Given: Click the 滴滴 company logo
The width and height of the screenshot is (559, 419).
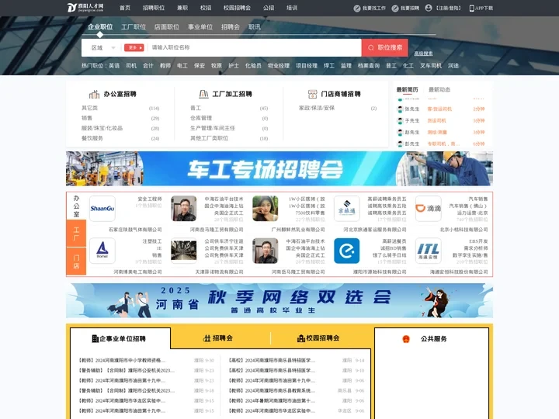Looking at the screenshot, I should pos(428,209).
